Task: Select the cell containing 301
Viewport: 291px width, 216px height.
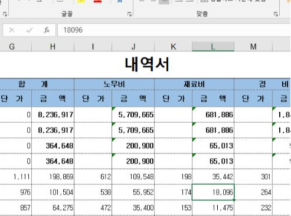Action: 253,176
